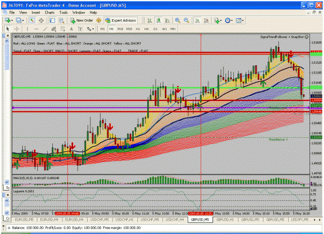This screenshot has height=234, width=324.
Task: Click the chart tabs left scroll arrow
Action: pos(314,220)
